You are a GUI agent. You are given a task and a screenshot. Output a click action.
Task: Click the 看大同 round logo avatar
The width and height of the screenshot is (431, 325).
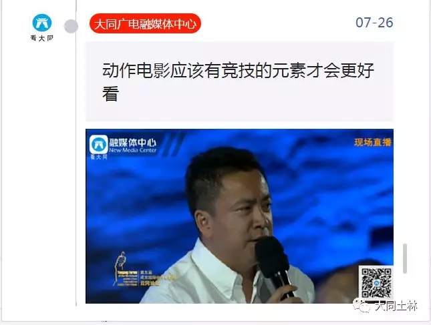42,23
